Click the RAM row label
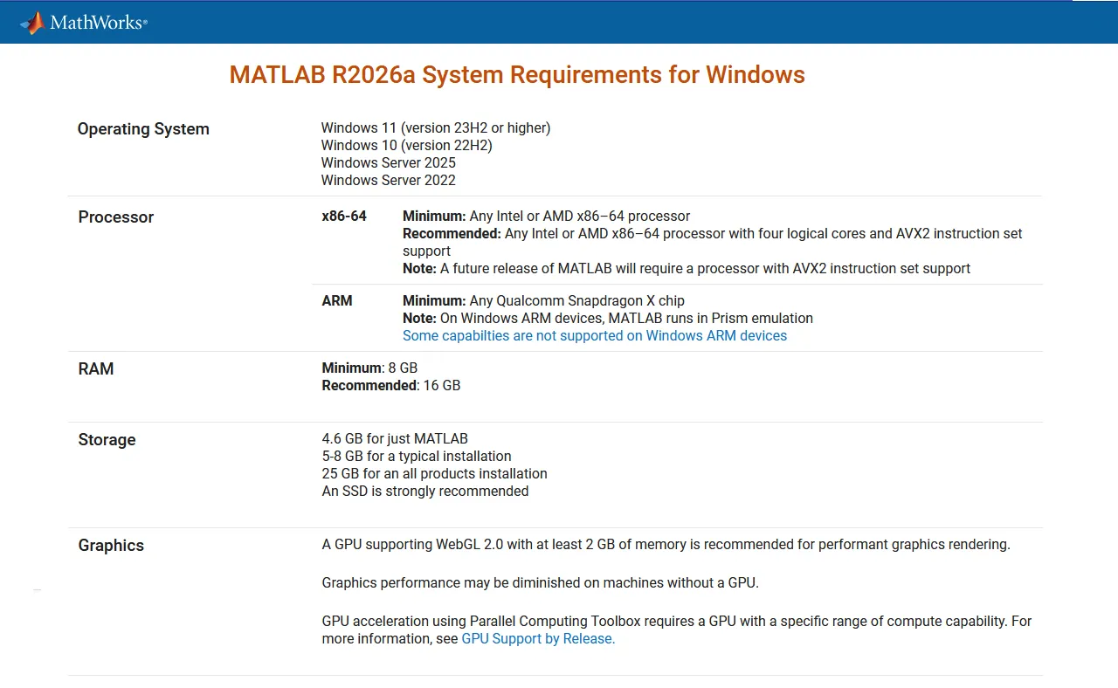The width and height of the screenshot is (1118, 688). [96, 369]
